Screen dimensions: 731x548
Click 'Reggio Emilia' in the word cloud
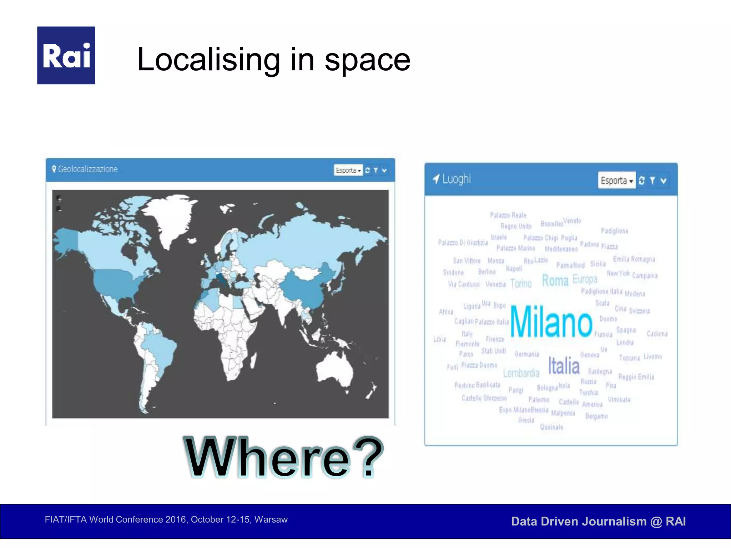point(636,377)
